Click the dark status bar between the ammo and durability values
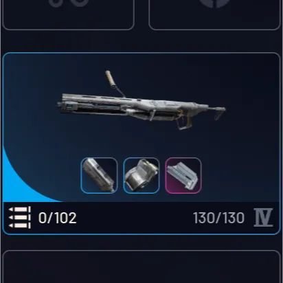Screen dimensions: 283x283 click(x=135, y=218)
